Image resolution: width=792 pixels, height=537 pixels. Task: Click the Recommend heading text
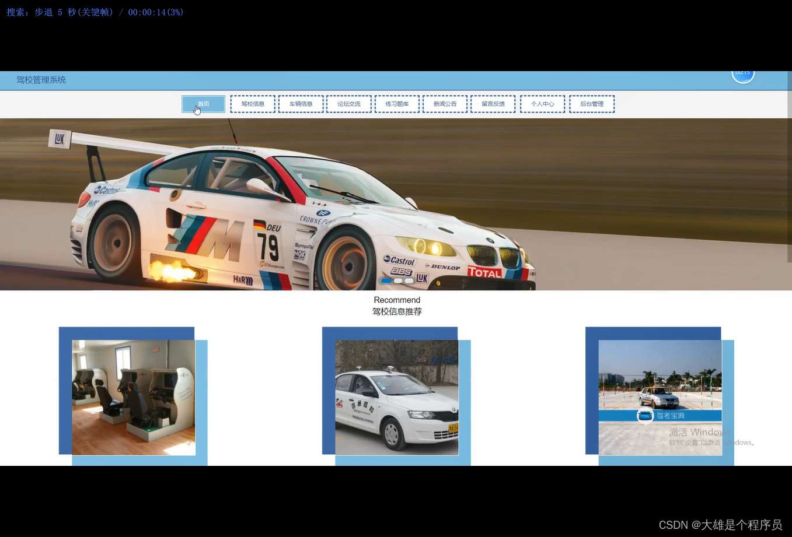click(x=397, y=300)
